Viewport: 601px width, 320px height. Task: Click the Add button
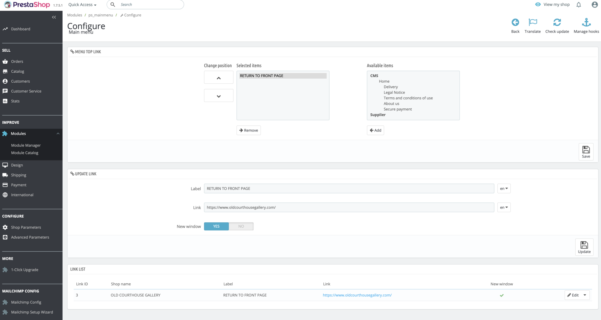coord(375,130)
